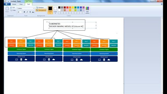Click the top-right handle of the text box
Image resolution: width=167 pixels, height=94 pixels.
(x=96, y=22)
